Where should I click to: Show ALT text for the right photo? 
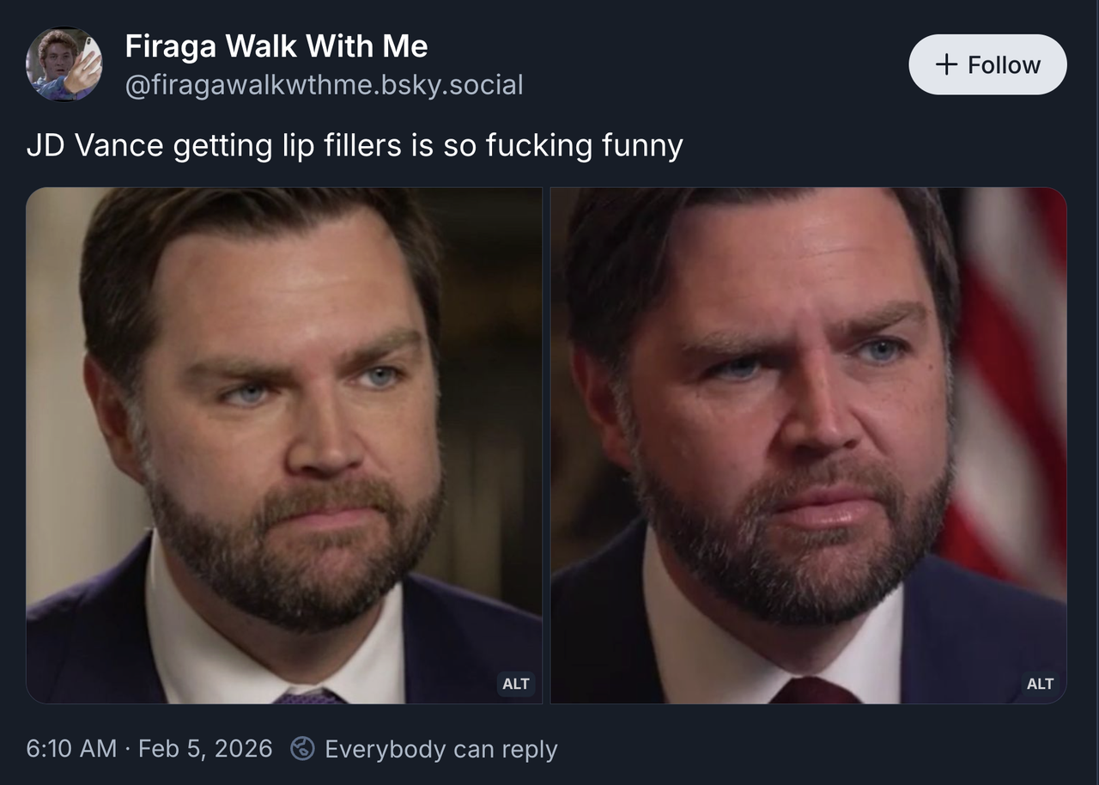[1040, 684]
